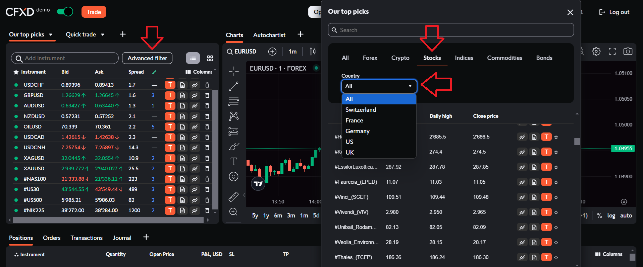Sort watchlist by the favorites star column
This screenshot has height=267, width=643.
[x=16, y=72]
